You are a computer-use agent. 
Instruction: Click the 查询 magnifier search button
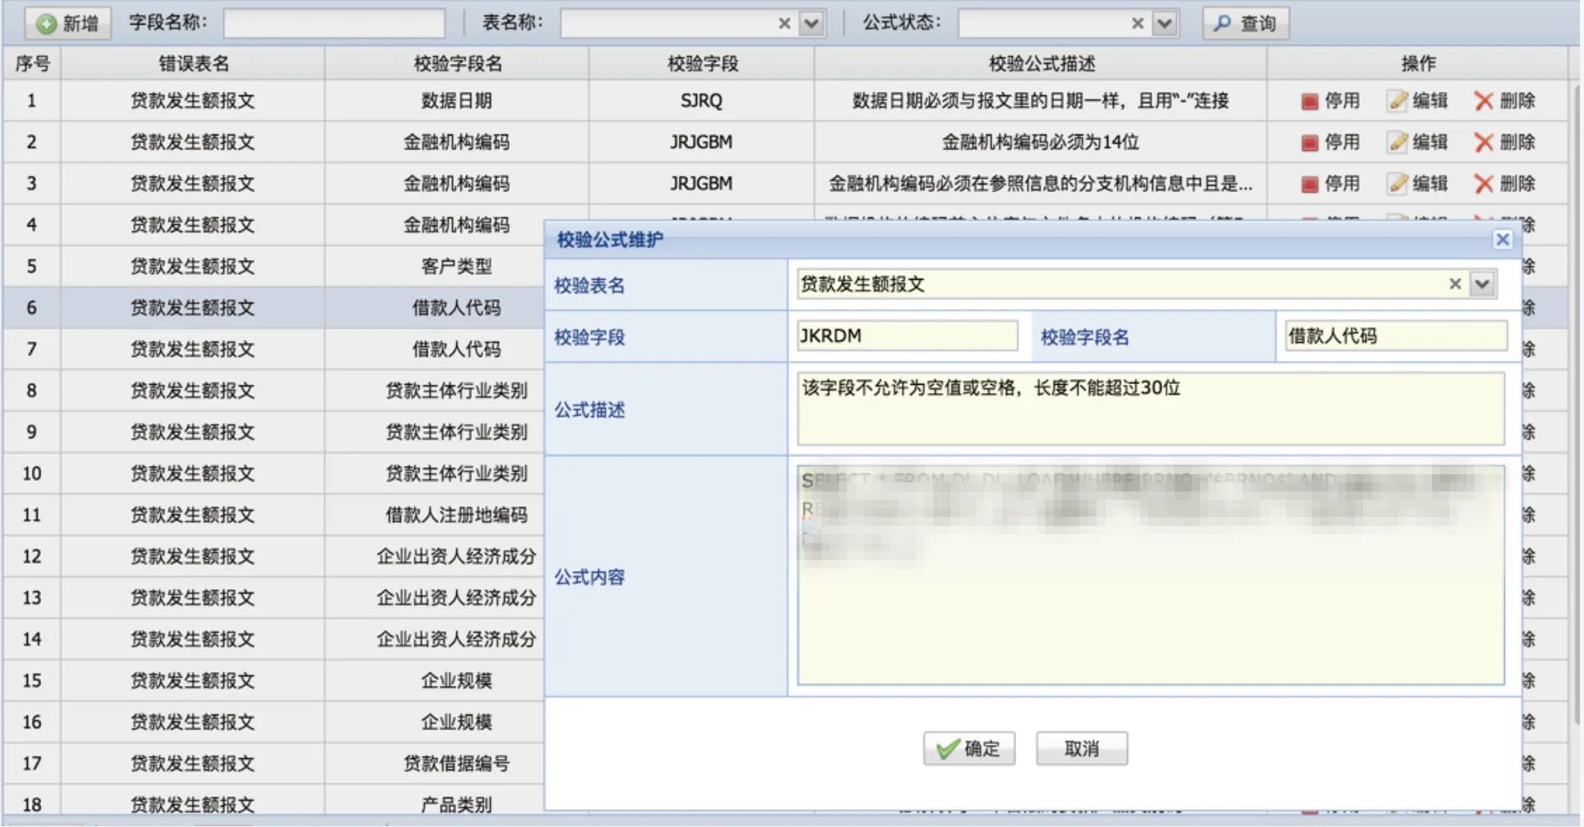[1245, 23]
